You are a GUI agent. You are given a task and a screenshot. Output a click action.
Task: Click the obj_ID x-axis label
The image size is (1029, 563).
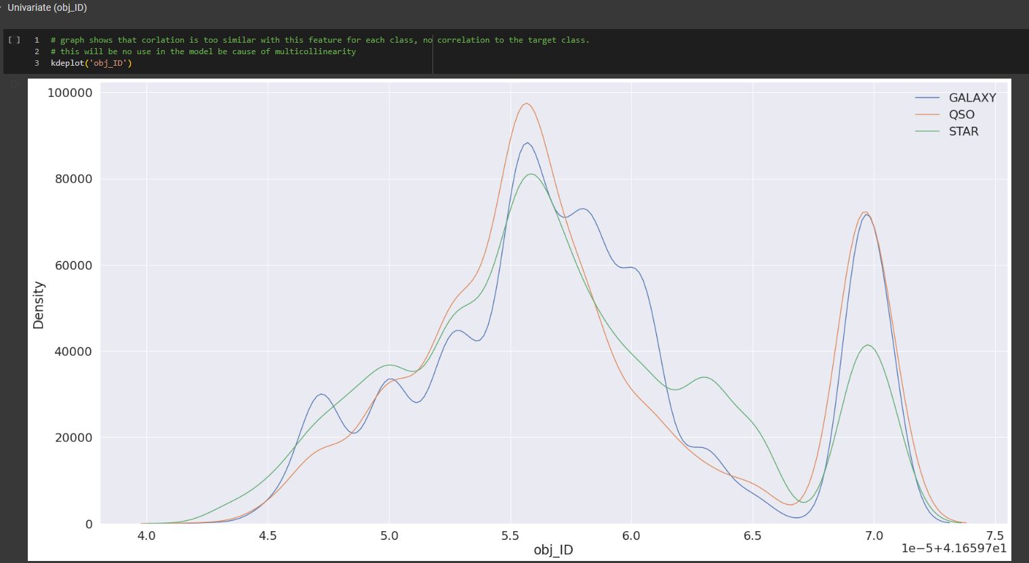point(553,549)
